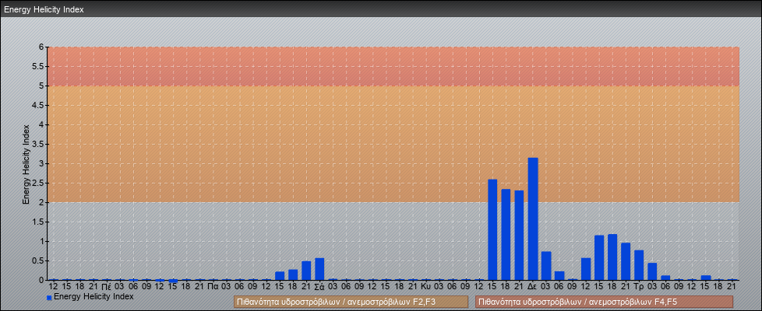Click the y-axis value 3.5
762x311 pixels.
pyautogui.click(x=39, y=144)
